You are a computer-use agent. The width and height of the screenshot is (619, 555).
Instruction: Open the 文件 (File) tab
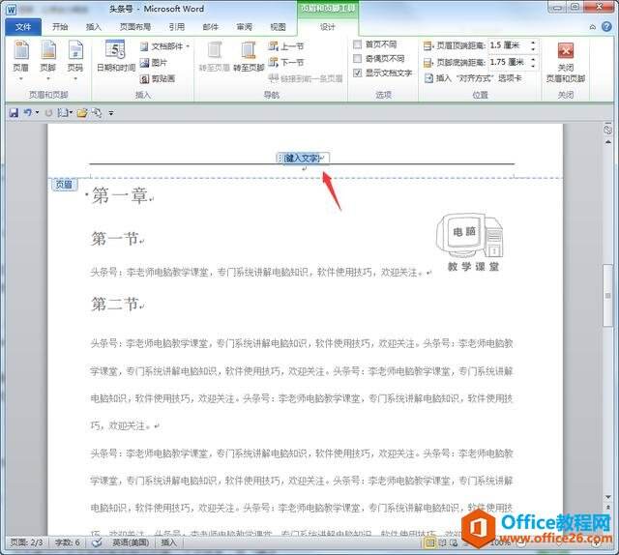pos(23,27)
